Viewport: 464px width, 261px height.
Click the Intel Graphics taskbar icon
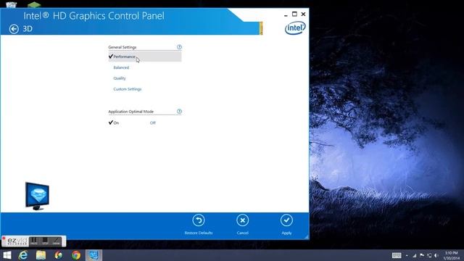(x=94, y=255)
